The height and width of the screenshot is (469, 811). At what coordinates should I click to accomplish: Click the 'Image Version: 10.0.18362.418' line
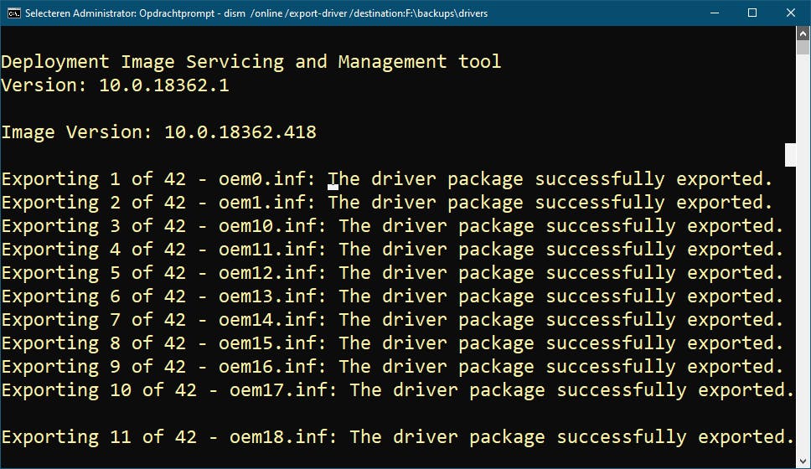point(158,132)
